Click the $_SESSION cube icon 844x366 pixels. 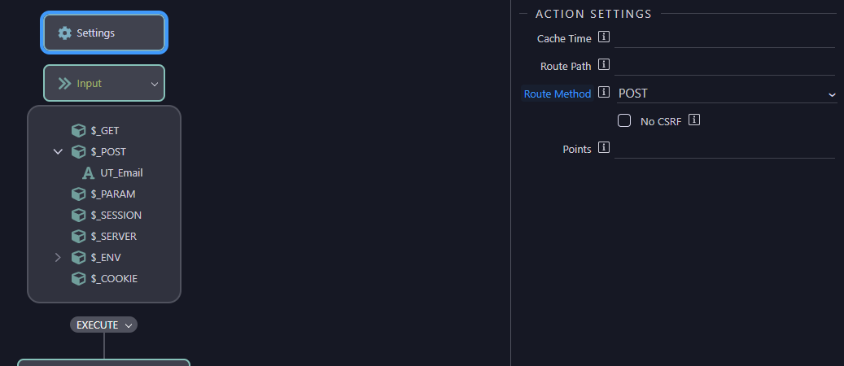79,216
